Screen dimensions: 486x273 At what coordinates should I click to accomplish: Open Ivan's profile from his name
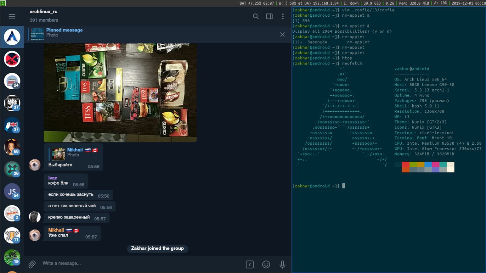point(53,178)
